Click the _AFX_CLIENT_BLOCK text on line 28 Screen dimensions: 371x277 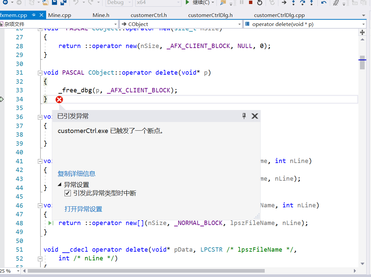coord(198,46)
